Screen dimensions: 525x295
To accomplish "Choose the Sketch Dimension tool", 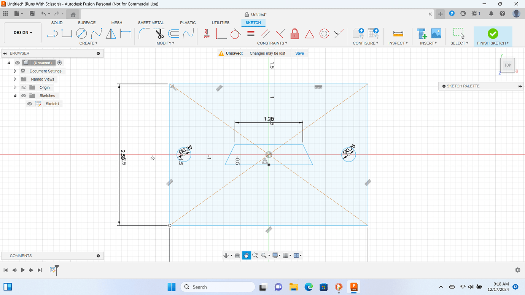I will pos(126,33).
